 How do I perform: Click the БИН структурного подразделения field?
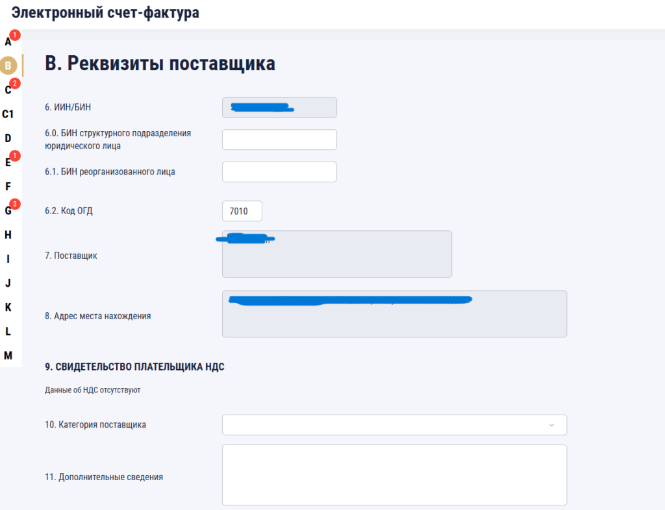[279, 140]
